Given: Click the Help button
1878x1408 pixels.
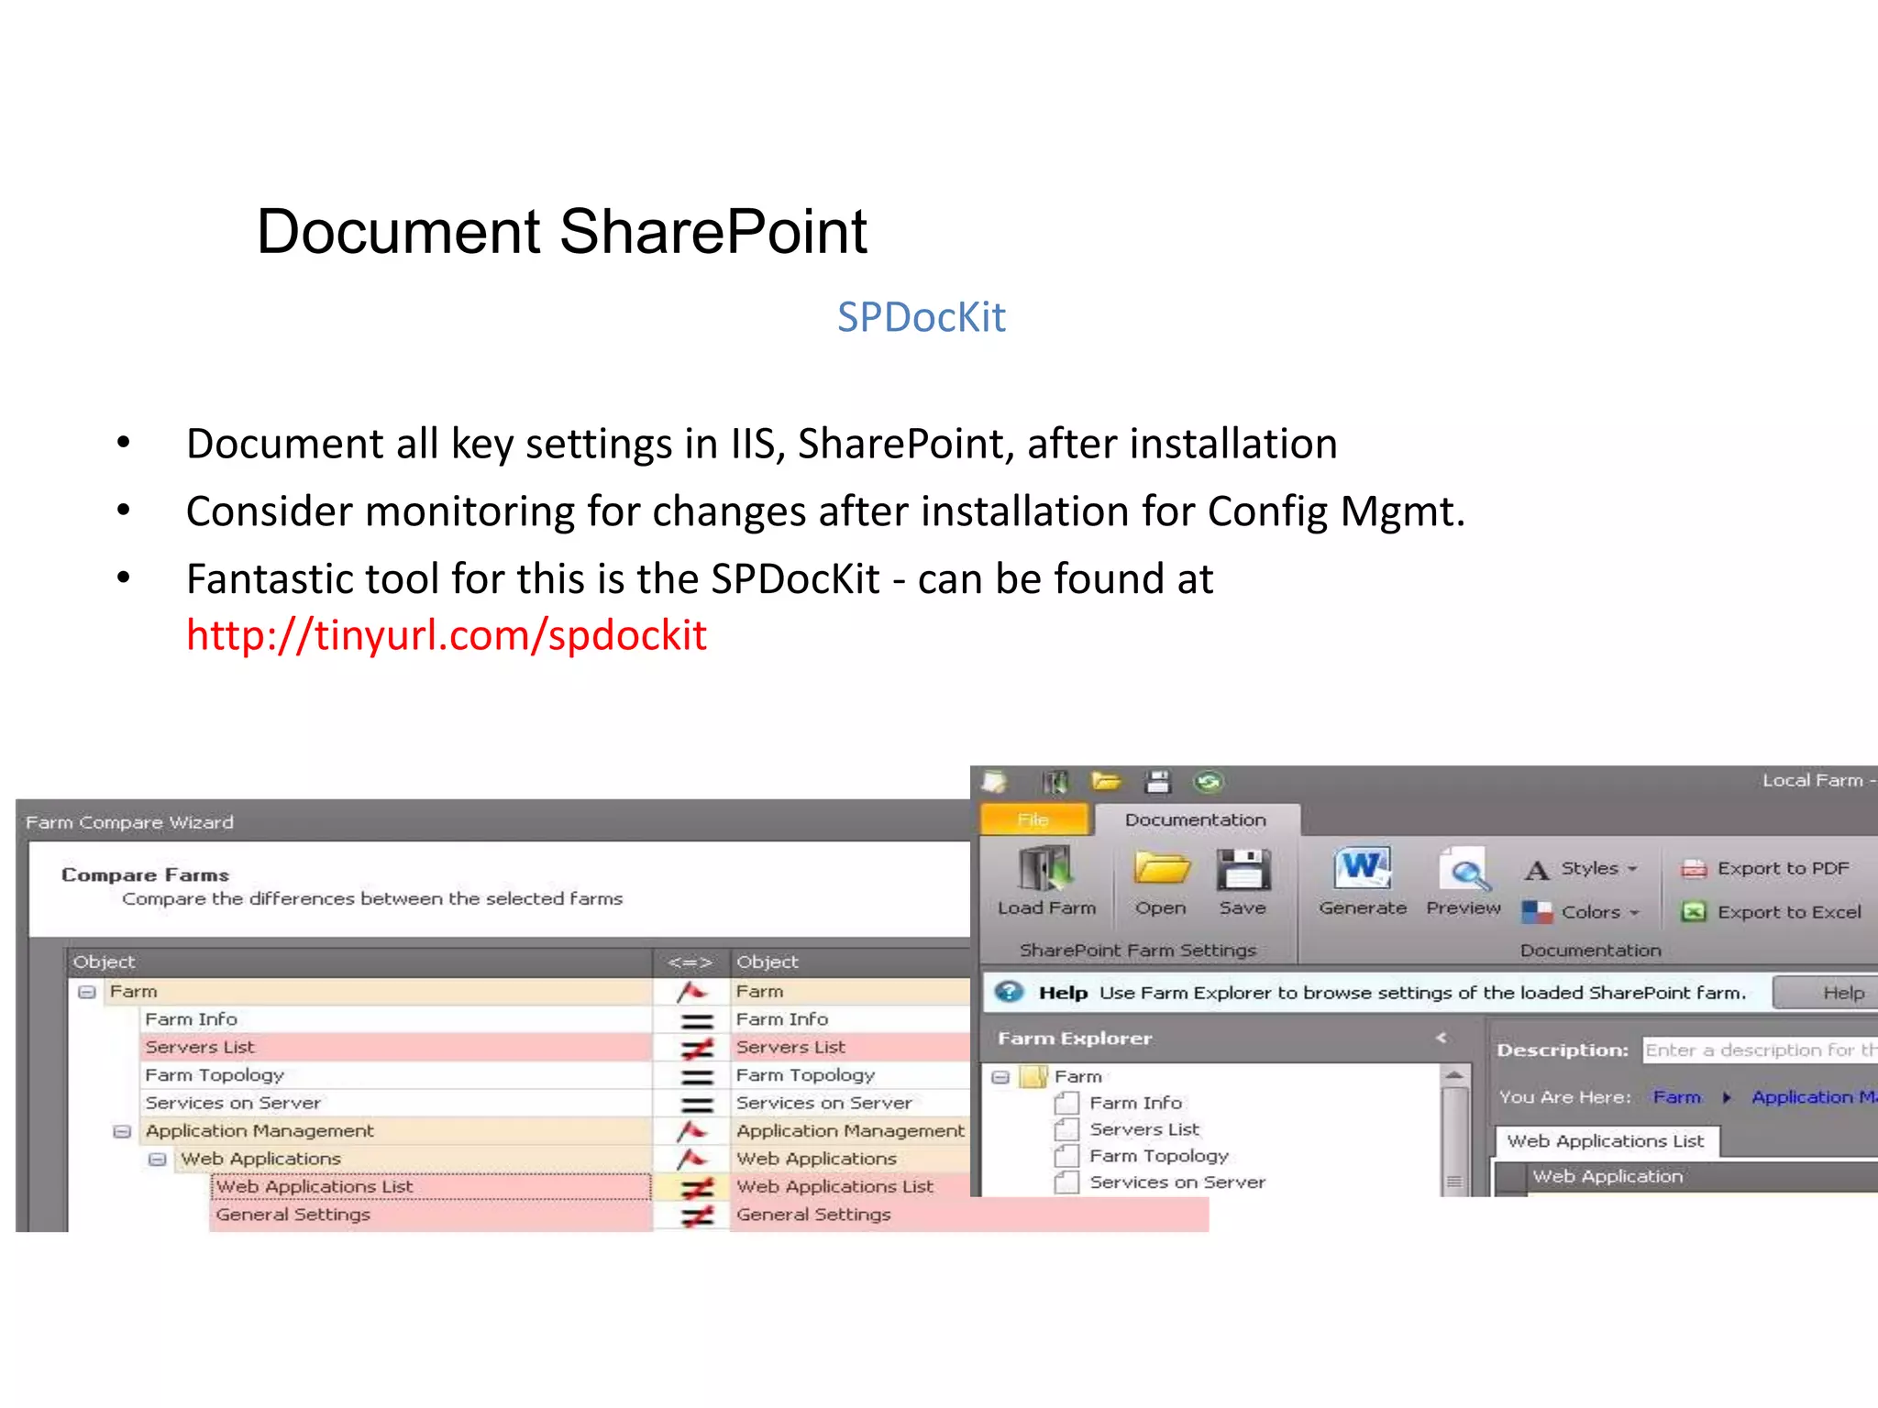Looking at the screenshot, I should click(1825, 993).
